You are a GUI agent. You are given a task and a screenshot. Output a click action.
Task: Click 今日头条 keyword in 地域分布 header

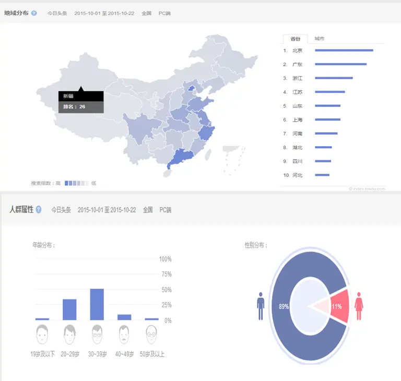coord(57,13)
